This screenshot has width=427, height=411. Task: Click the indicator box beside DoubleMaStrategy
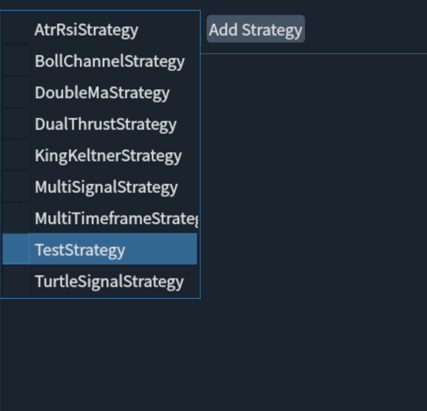pyautogui.click(x=16, y=93)
